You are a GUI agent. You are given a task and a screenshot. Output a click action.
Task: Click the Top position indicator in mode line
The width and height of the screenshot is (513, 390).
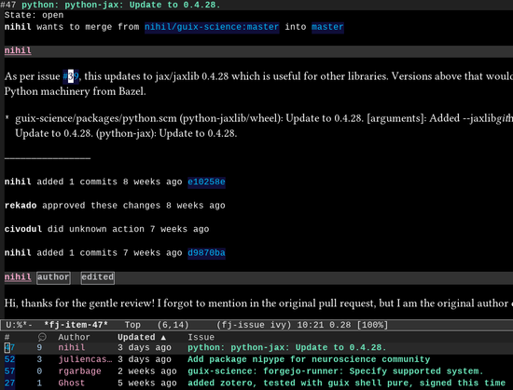pyautogui.click(x=132, y=325)
